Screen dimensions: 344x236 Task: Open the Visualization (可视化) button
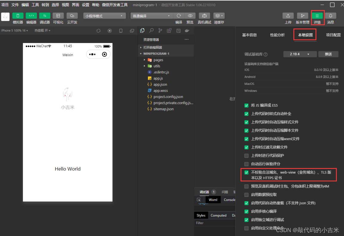[x=58, y=16]
